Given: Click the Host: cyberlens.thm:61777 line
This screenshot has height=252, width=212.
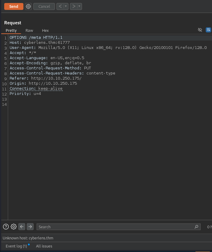Looking at the screenshot, I should (40, 43).
